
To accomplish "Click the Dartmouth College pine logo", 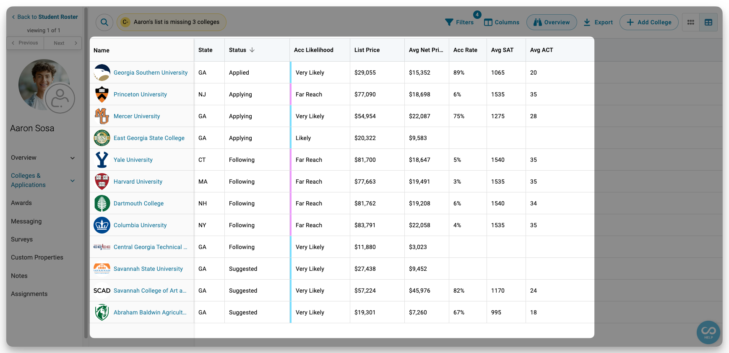I will point(102,203).
